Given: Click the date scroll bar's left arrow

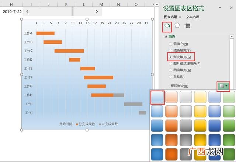Looking at the screenshot, I should [27, 11].
